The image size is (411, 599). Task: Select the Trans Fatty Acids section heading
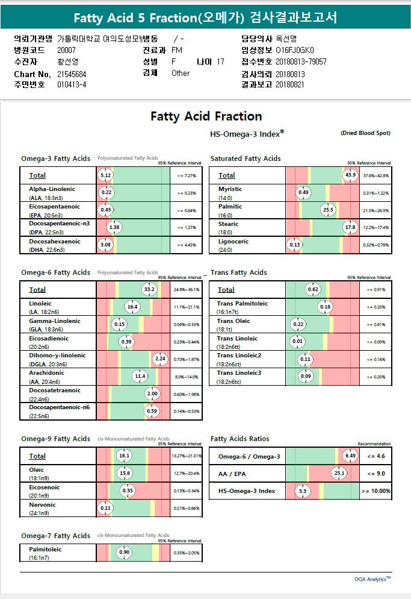coord(239,273)
